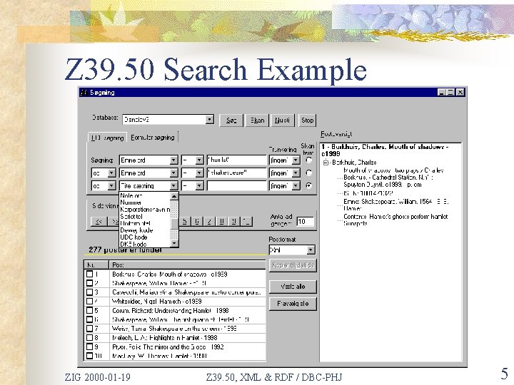Tick the checkbox for result 7 Weiss

tap(89, 329)
